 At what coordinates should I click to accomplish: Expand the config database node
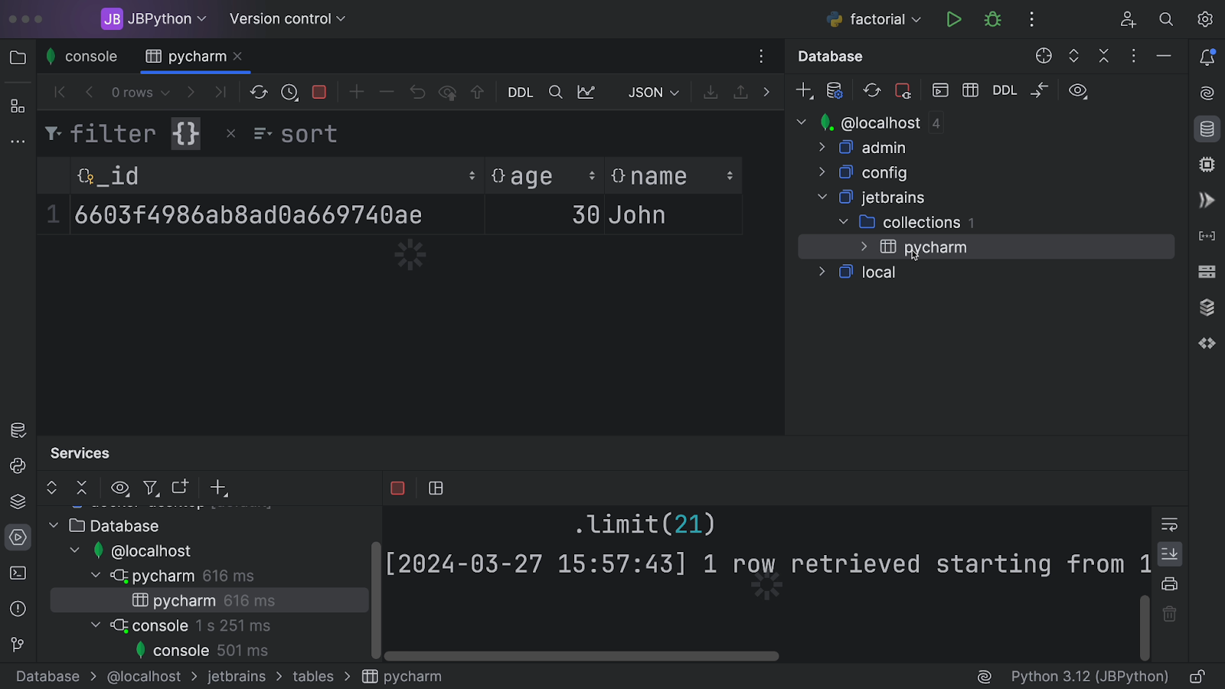point(822,172)
